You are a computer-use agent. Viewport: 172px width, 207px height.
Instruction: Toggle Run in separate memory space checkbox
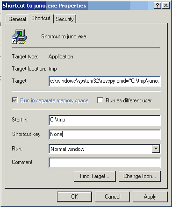pos(14,100)
